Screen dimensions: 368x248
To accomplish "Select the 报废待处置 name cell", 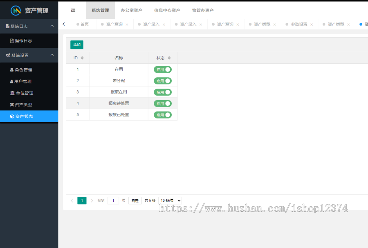I will 119,103.
